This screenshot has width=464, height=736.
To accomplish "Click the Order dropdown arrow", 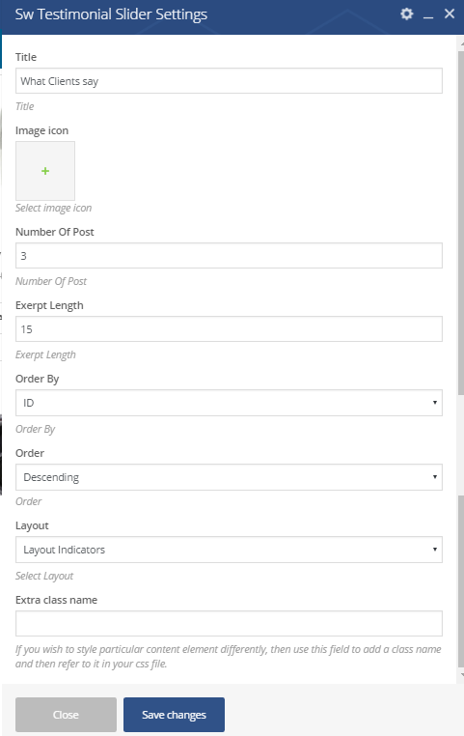I will pos(435,477).
